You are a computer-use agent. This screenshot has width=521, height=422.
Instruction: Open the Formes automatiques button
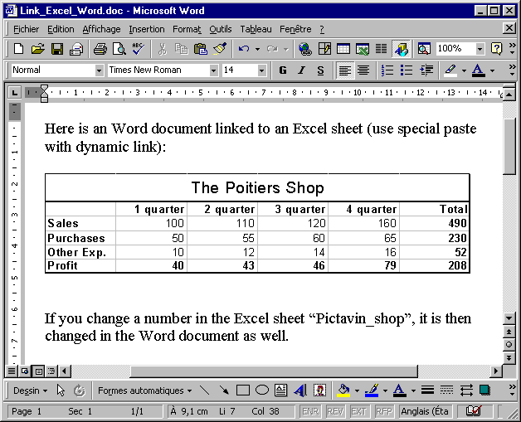[144, 390]
